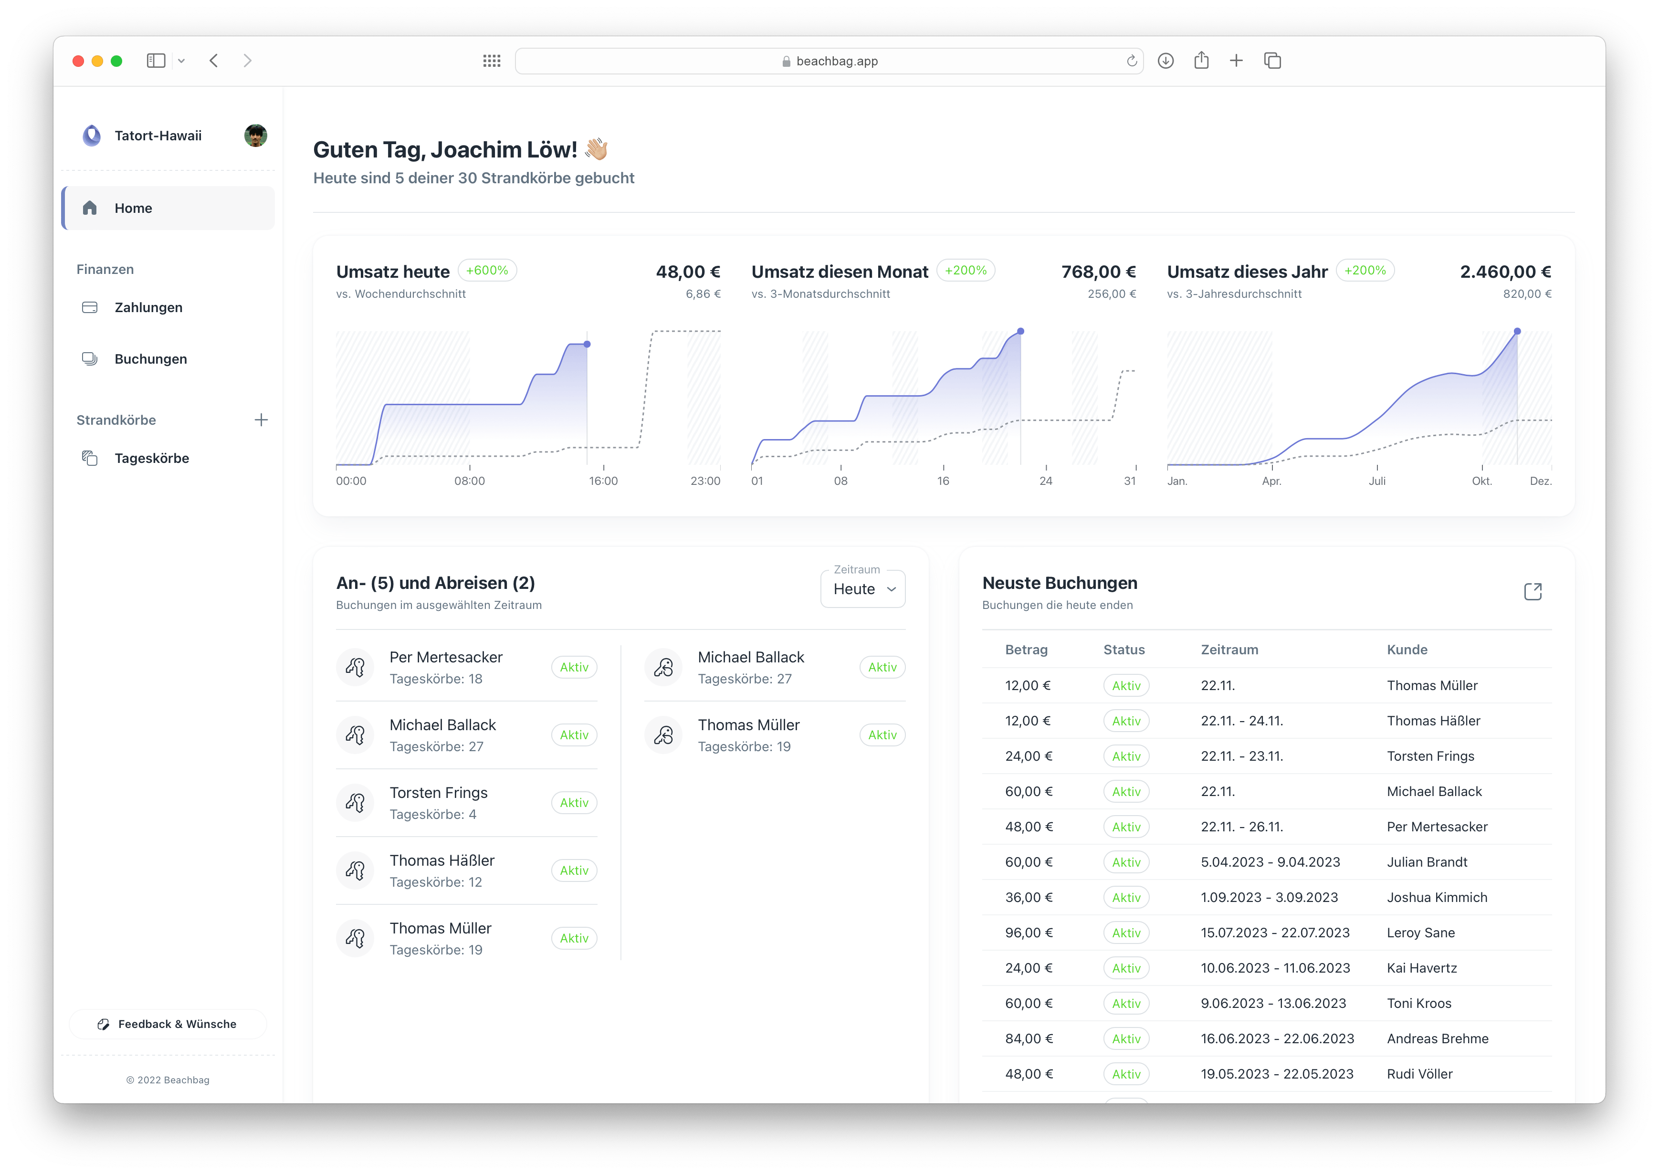
Task: Click the Safari sidebar toggle icon
Action: click(156, 61)
